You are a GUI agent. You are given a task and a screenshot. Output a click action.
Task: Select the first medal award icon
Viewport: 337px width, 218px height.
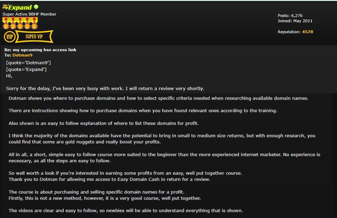pyautogui.click(x=6, y=23)
